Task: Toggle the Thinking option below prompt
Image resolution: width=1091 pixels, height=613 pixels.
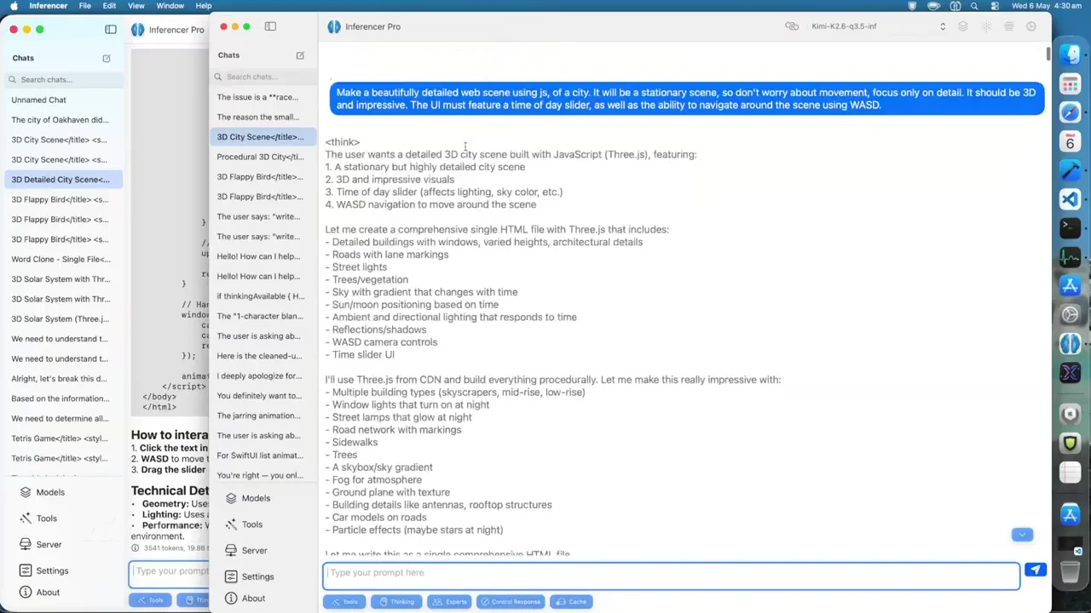Action: (x=395, y=602)
